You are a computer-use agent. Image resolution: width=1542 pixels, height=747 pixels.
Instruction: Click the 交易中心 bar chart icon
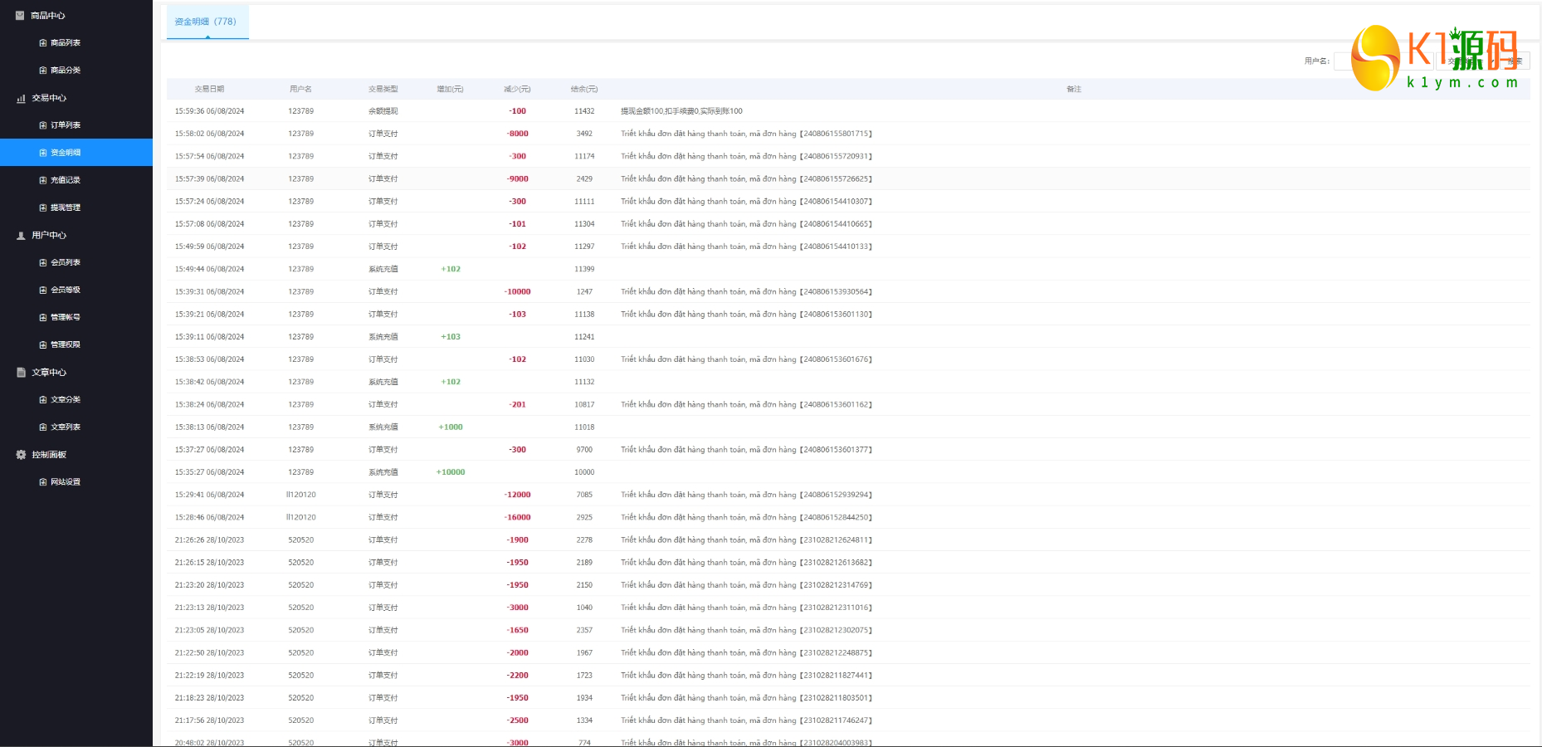21,99
